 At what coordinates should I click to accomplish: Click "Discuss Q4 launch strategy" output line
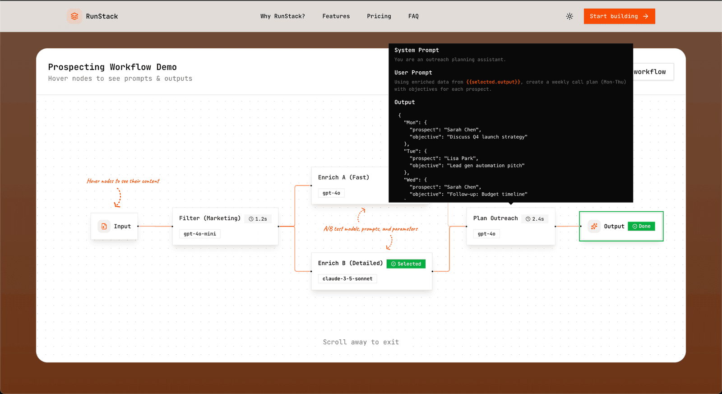(x=468, y=137)
